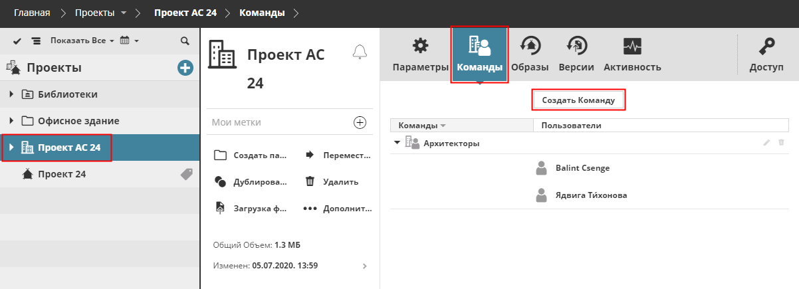This screenshot has height=289, width=799.
Task: Click the list view lines icon
Action: coord(36,41)
